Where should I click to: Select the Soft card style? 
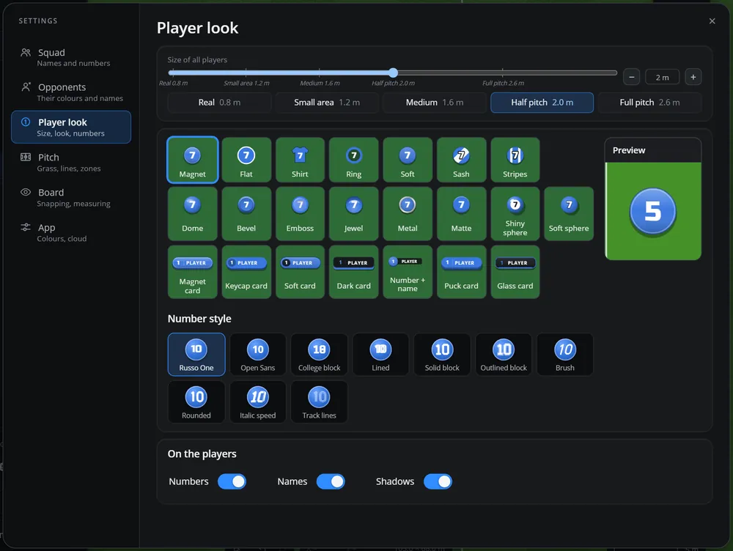tap(300, 272)
